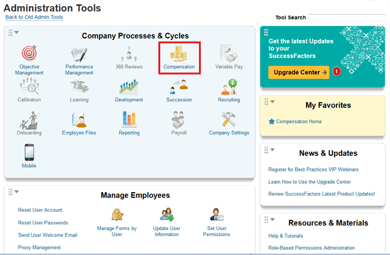This screenshot has width=390, height=255.
Task: Open the Update User Information icon
Action: (166, 214)
